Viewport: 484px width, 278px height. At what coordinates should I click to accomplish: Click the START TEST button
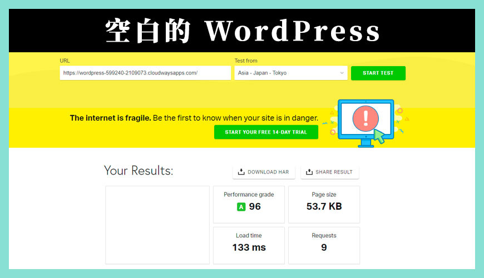(x=378, y=73)
